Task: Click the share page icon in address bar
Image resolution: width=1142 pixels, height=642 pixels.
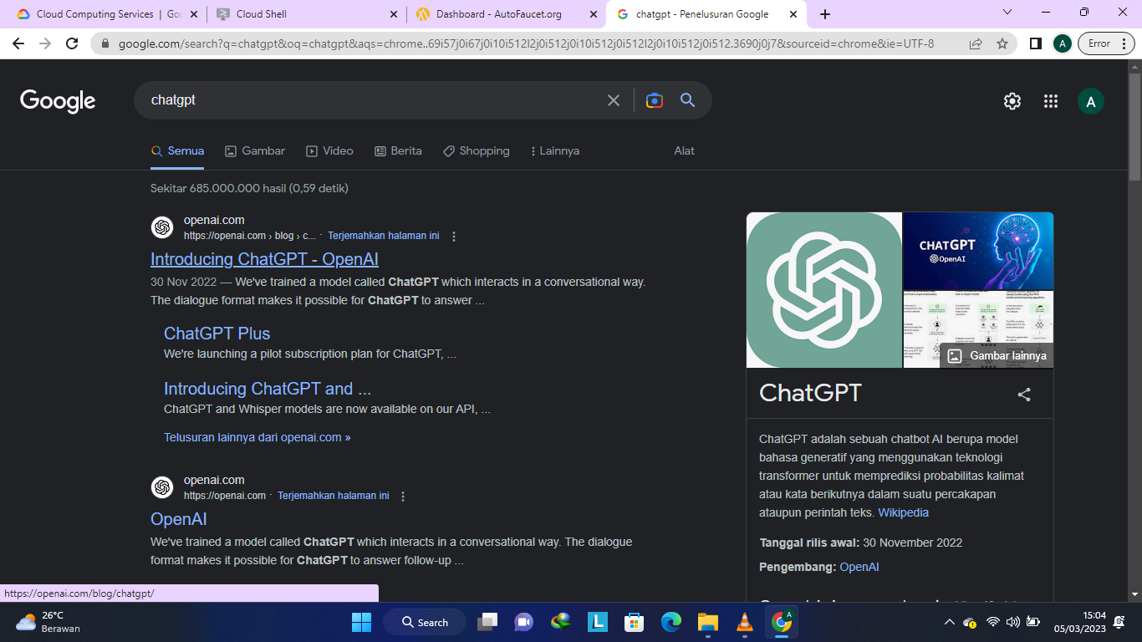Action: (976, 43)
